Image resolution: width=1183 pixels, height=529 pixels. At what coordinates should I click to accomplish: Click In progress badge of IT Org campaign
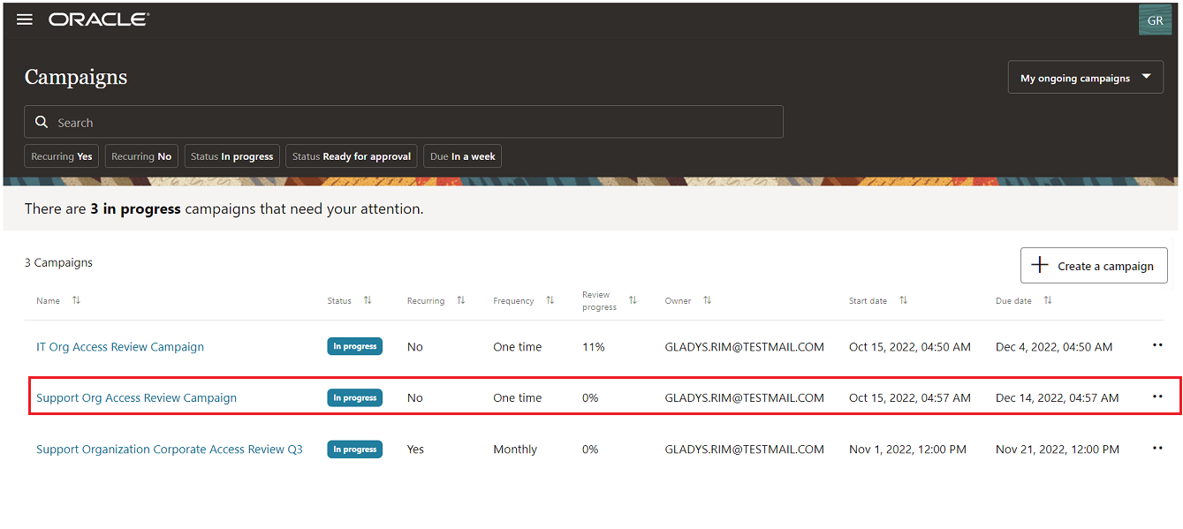pyautogui.click(x=355, y=346)
